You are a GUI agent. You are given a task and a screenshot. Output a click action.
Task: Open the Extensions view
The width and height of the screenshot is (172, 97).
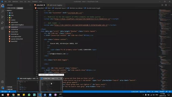(x=2, y=28)
